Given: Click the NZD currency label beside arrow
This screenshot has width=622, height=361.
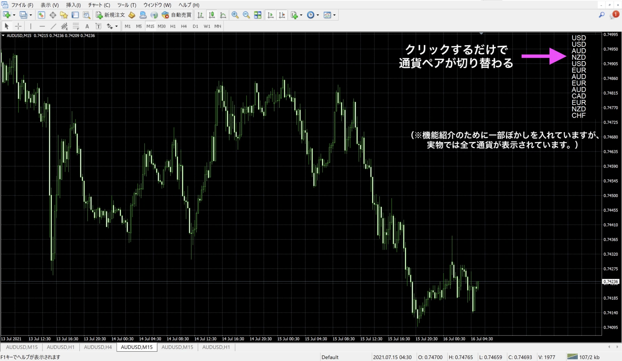Looking at the screenshot, I should pos(578,57).
